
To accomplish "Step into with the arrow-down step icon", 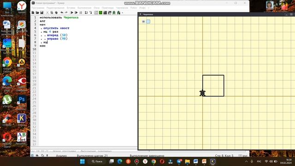I will pos(91,12).
